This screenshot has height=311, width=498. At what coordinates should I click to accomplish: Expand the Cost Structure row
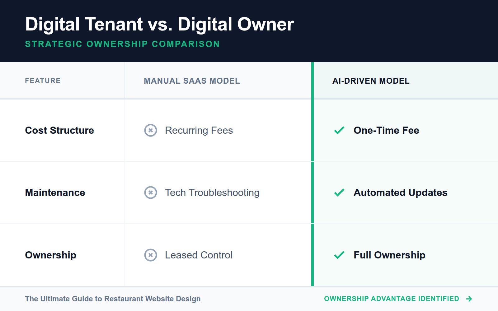(x=59, y=131)
